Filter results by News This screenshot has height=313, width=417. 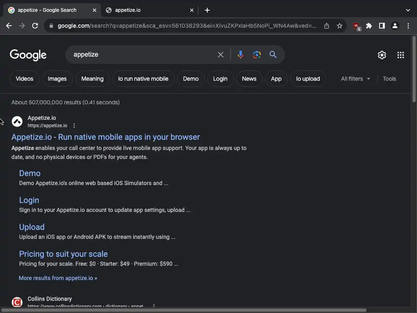point(249,79)
